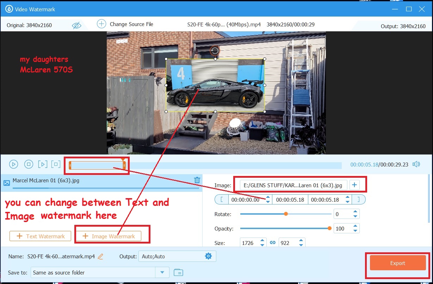Open the save folder icon
The height and width of the screenshot is (284, 433).
pos(178,272)
